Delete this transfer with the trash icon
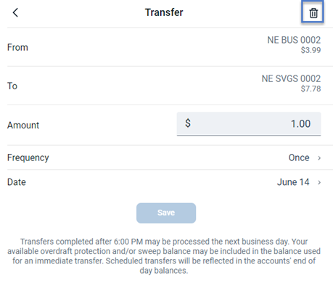333x283 pixels. coord(313,12)
